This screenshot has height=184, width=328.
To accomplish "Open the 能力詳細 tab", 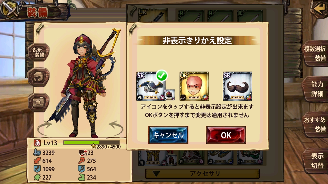I will [x=315, y=89].
